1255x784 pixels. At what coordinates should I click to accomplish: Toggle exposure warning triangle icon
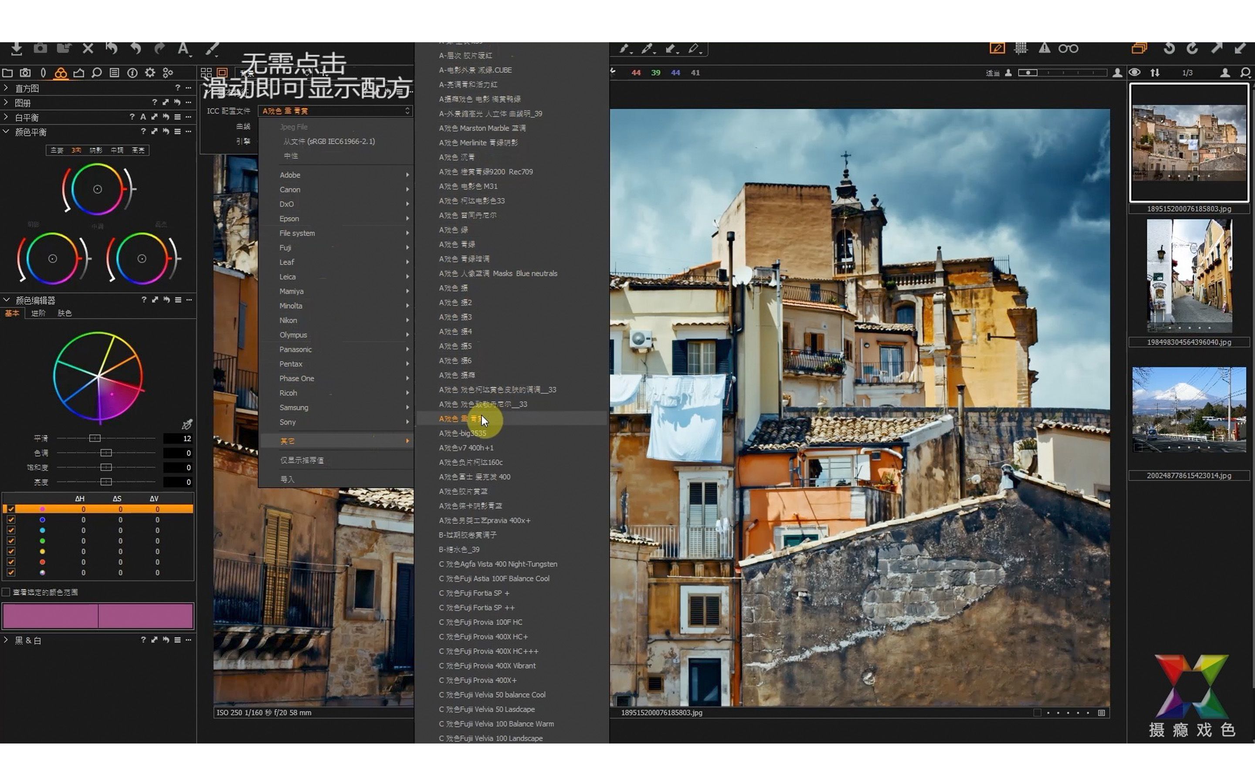pyautogui.click(x=1045, y=48)
